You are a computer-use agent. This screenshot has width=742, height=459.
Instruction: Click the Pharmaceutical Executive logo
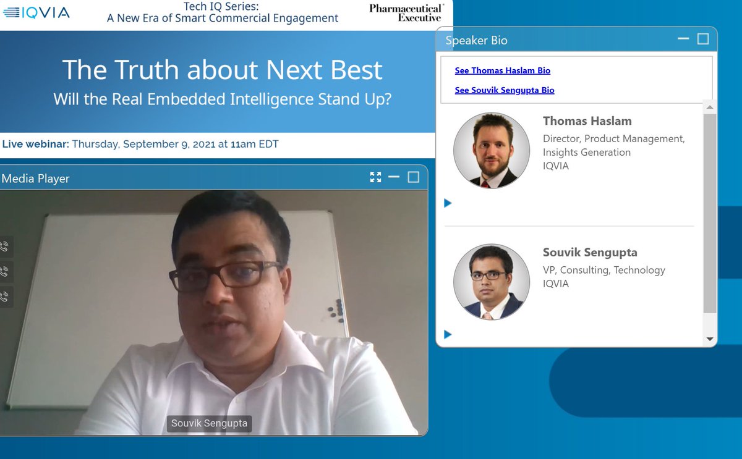coord(406,12)
